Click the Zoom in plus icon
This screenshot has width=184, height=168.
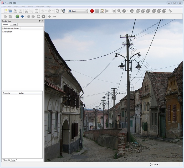click(x=49, y=17)
